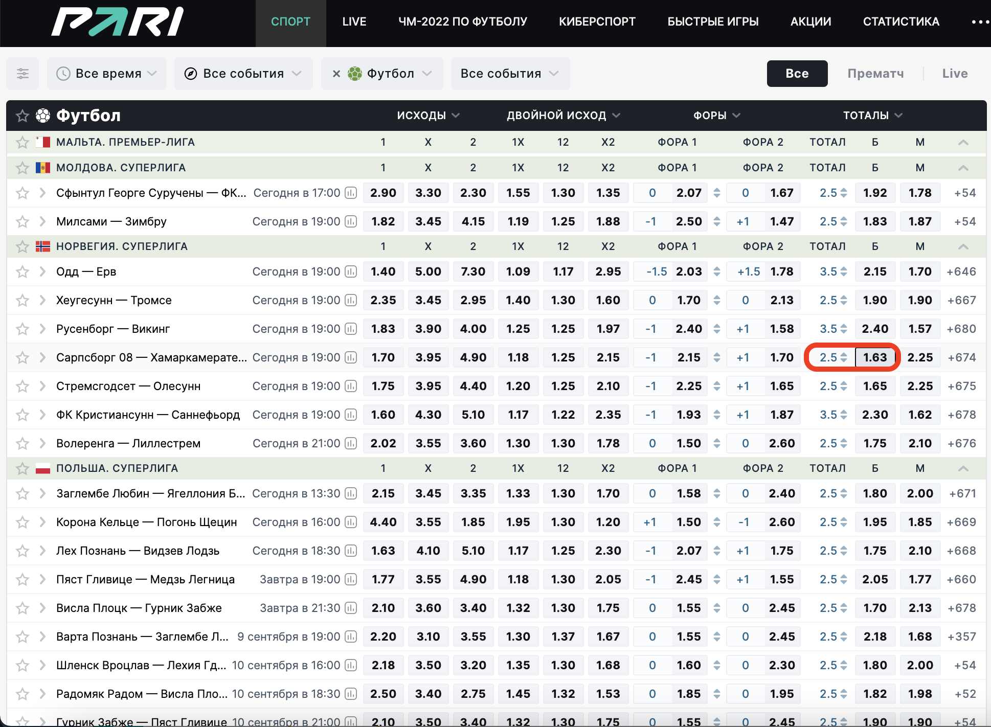Image resolution: width=991 pixels, height=727 pixels.
Task: Bet on 1.40 home win Одд — Ерв
Action: pyautogui.click(x=383, y=271)
